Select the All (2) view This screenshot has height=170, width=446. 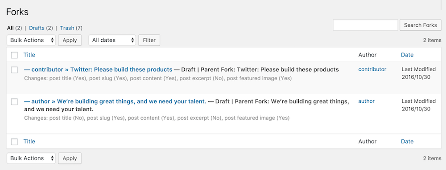click(x=15, y=28)
